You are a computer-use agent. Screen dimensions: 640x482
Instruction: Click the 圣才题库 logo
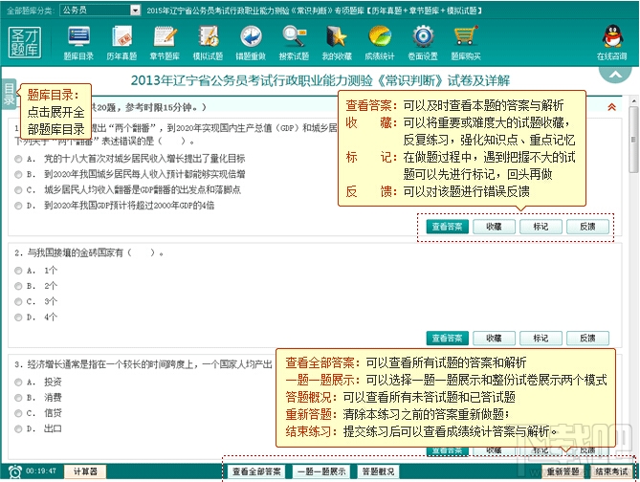click(25, 42)
